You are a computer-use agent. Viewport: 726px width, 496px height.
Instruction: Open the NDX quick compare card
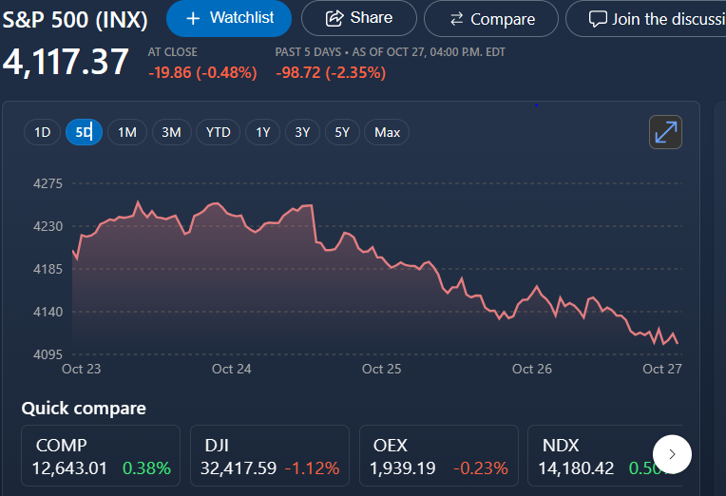coord(604,456)
